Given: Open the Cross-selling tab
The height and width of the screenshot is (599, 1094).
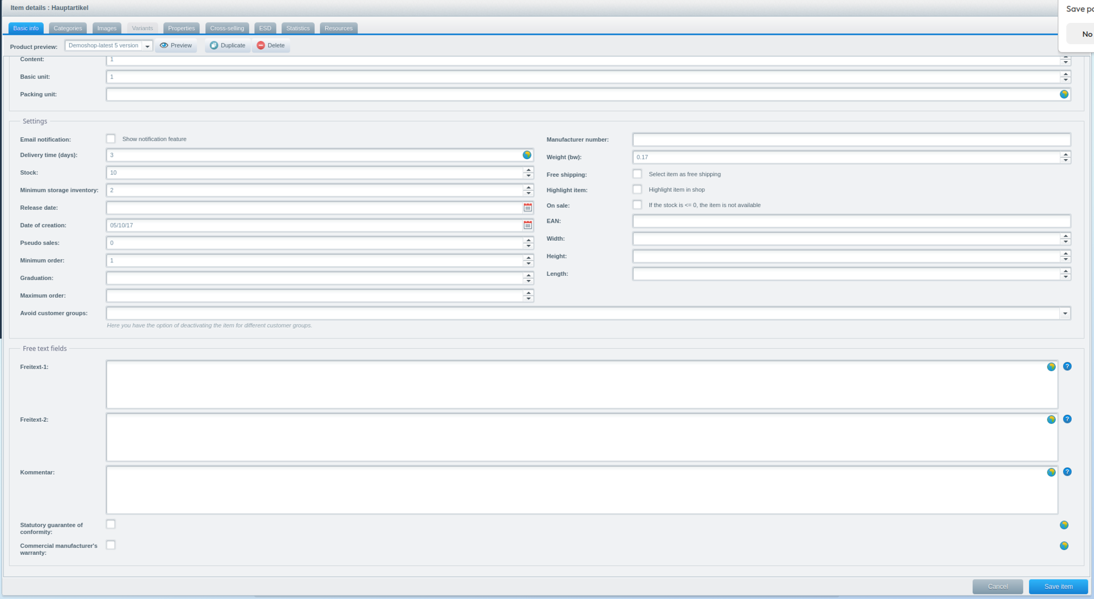Looking at the screenshot, I should (227, 28).
